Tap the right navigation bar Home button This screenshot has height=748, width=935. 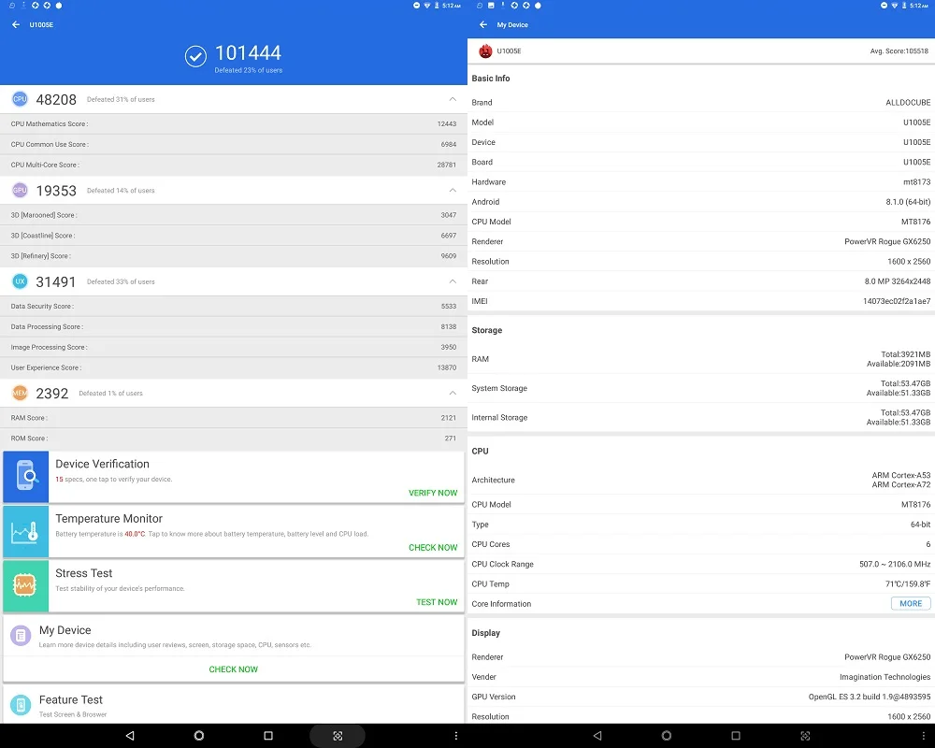click(667, 736)
